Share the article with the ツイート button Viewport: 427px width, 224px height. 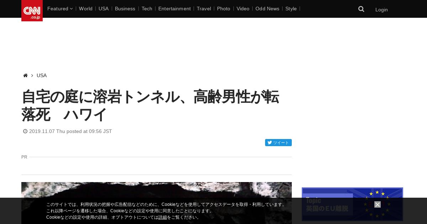[x=278, y=143]
